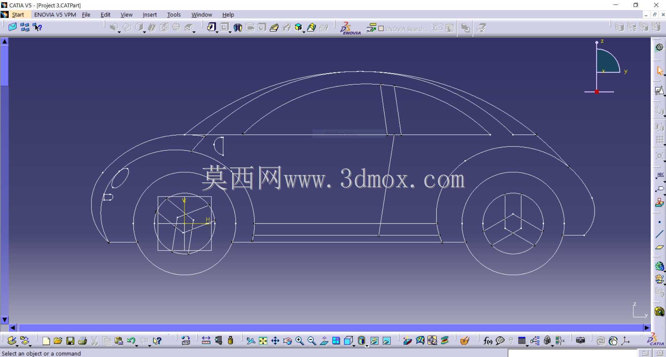This screenshot has width=666, height=357.
Task: Undo the last action
Action: click(131, 341)
